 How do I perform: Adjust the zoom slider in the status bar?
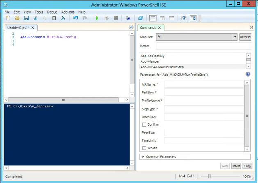pyautogui.click(x=210, y=176)
